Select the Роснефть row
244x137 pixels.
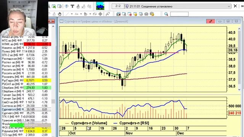(x=26, y=77)
